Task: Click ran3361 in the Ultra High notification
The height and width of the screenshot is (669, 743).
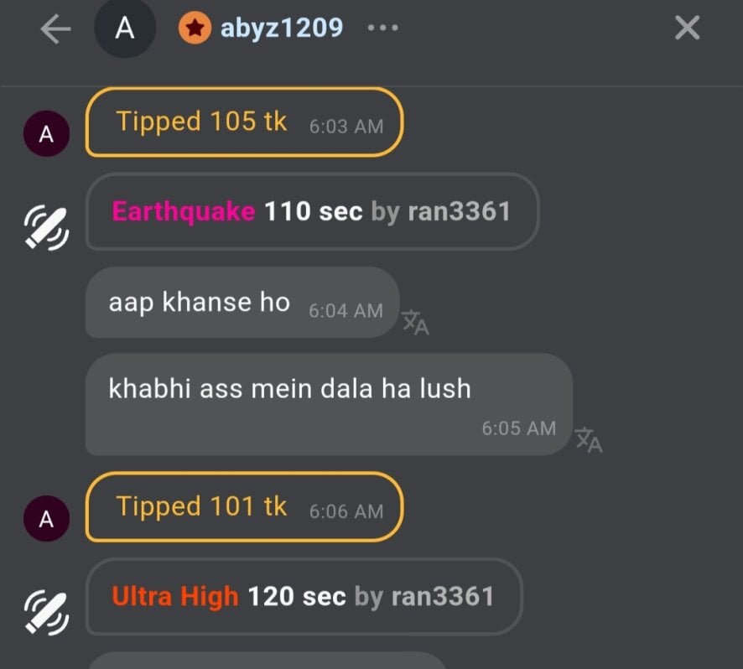Action: tap(443, 596)
